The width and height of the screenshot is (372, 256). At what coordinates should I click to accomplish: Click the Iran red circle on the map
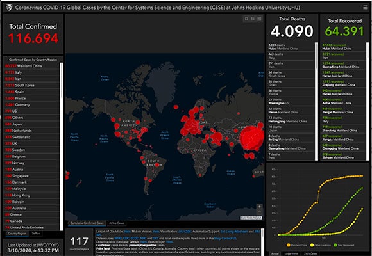coord(217,138)
